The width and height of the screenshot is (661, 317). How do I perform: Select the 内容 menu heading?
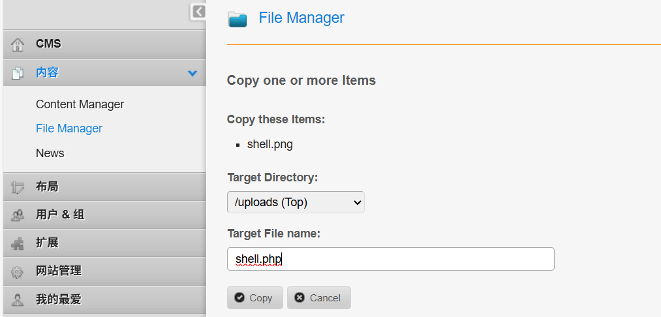pyautogui.click(x=48, y=72)
